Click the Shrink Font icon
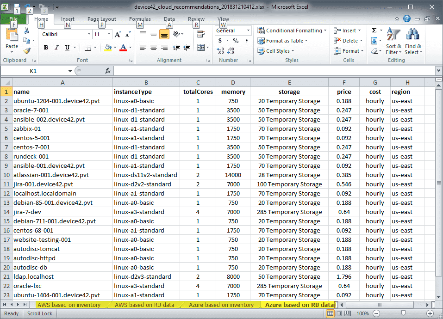This screenshot has width=443, height=319. [128, 34]
